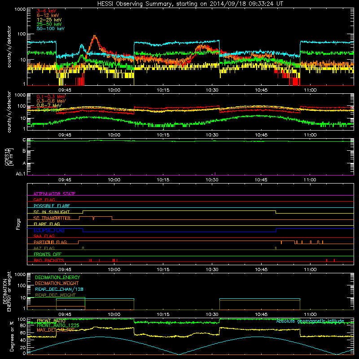Click the 0.1-0.3 MeV legend label
Image resolution: width=359 pixels, height=359 pixels.
tap(51, 96)
